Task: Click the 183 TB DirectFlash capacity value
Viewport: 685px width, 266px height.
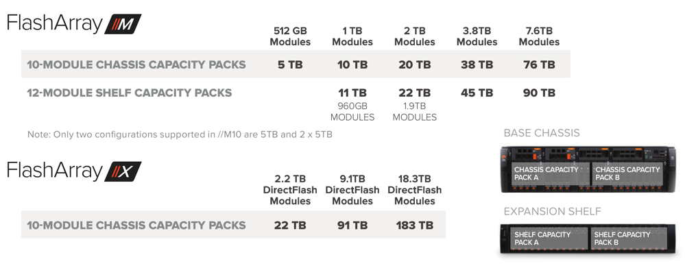Action: click(415, 226)
